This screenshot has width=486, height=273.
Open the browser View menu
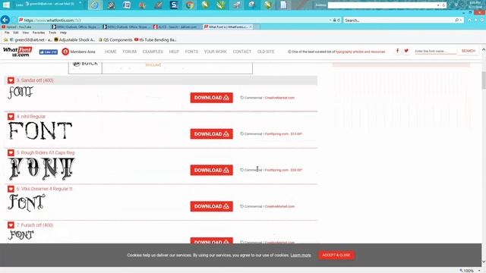click(x=26, y=33)
